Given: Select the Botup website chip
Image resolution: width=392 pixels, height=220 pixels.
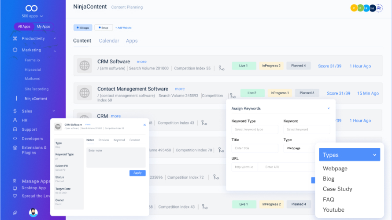Looking at the screenshot, I should (x=104, y=28).
